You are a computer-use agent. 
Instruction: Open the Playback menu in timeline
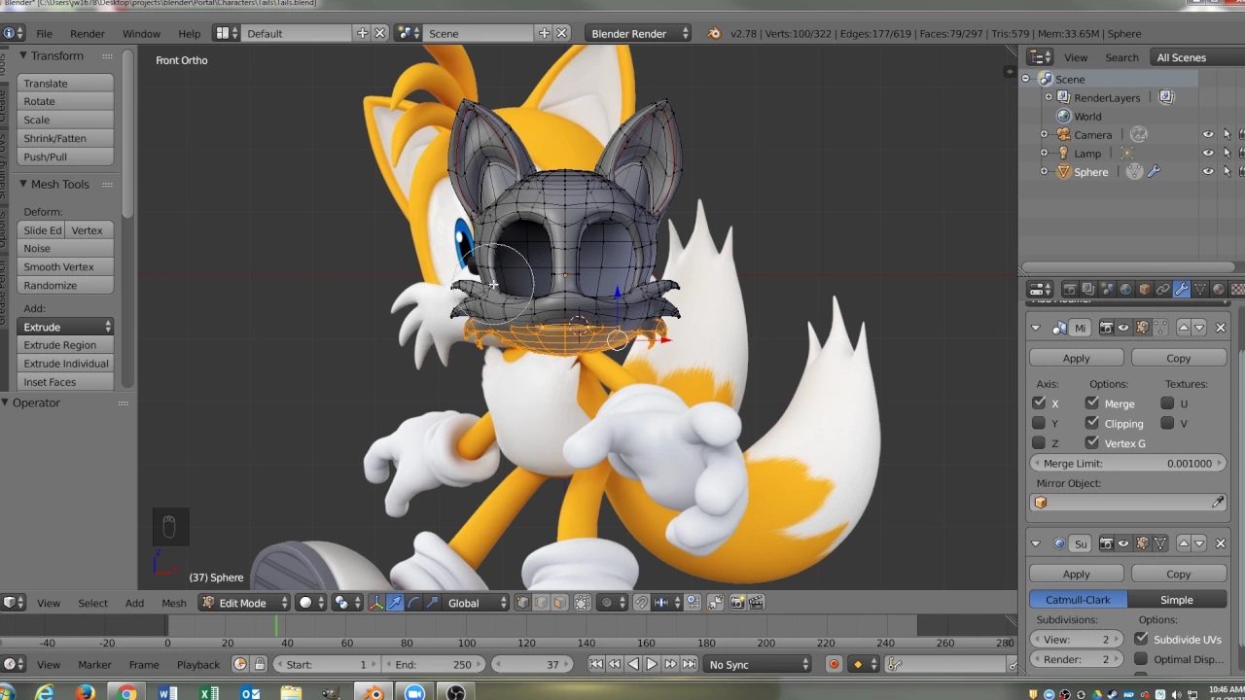coord(197,664)
